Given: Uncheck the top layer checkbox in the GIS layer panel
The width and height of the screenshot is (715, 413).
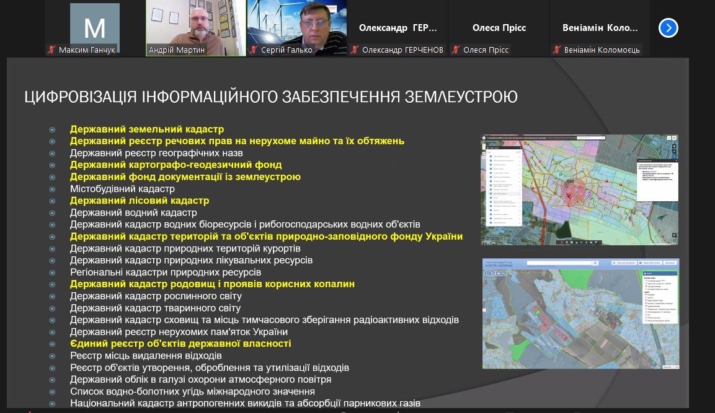Looking at the screenshot, I should click(x=491, y=155).
